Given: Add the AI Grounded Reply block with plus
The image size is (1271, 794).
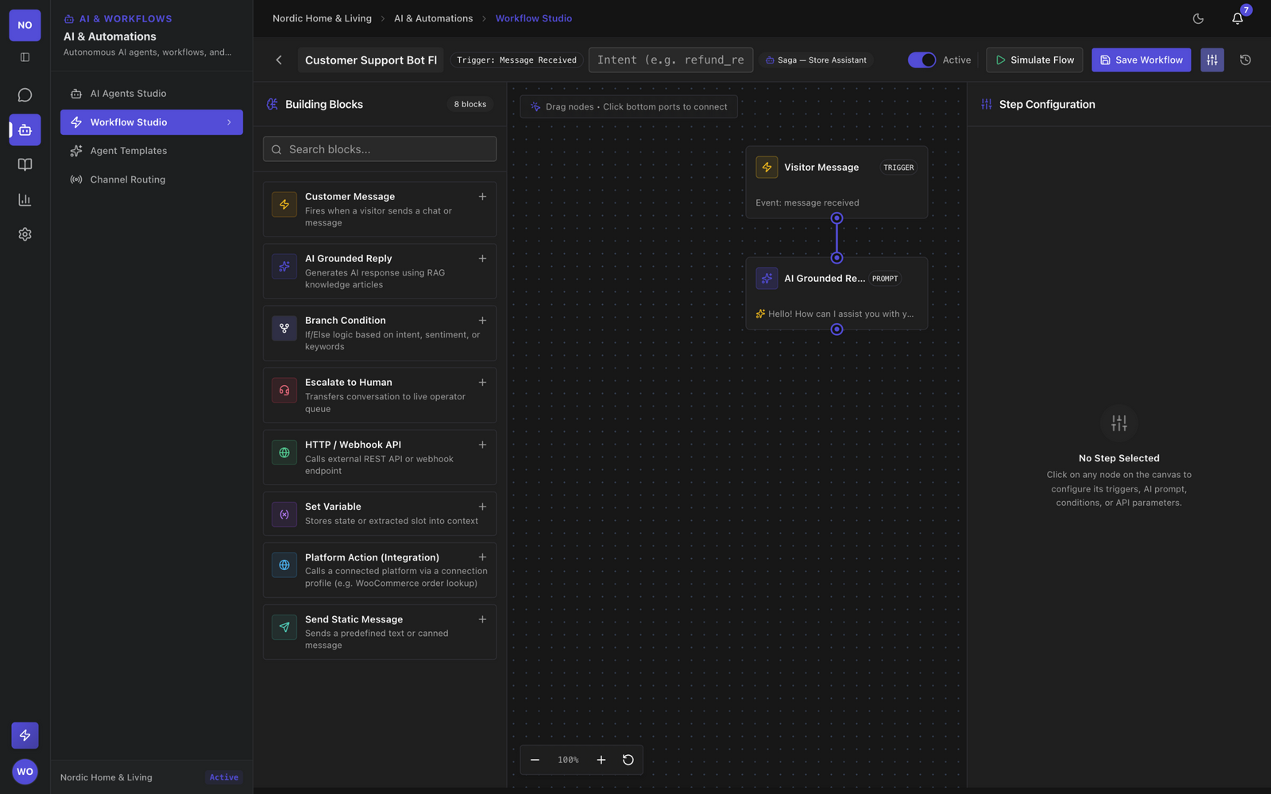Looking at the screenshot, I should coord(482,258).
